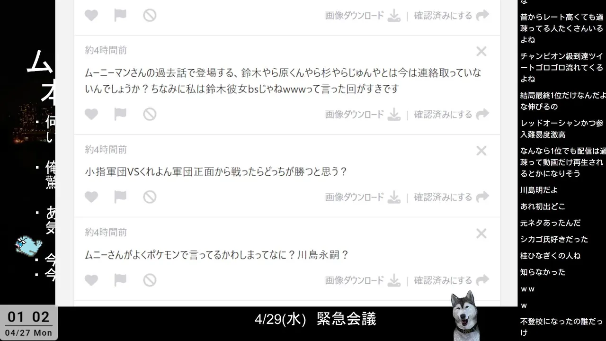
Task: Like the 小指軍団VSくれよん軍団 question
Action: (91, 197)
